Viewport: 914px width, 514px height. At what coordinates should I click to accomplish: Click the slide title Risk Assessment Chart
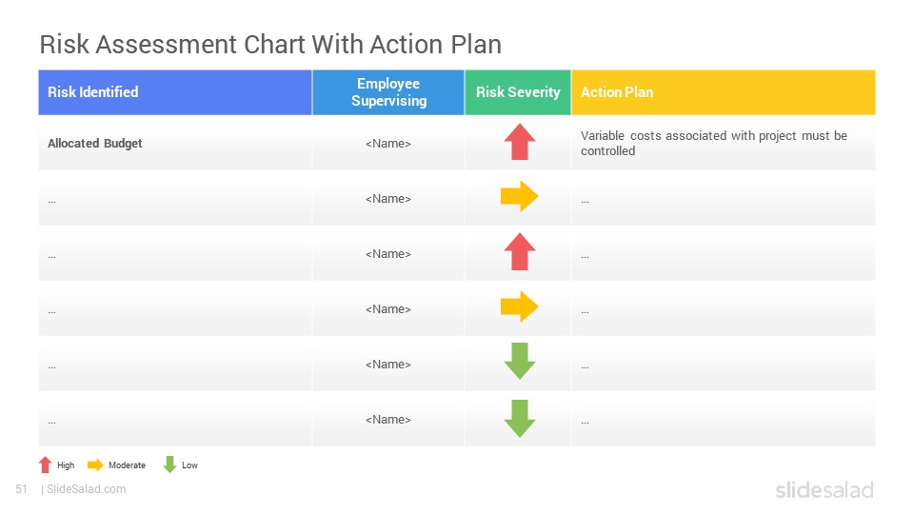(x=270, y=45)
